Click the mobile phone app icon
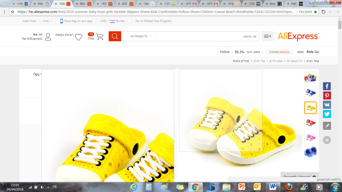The width and height of the screenshot is (342, 192). pyautogui.click(x=62, y=21)
